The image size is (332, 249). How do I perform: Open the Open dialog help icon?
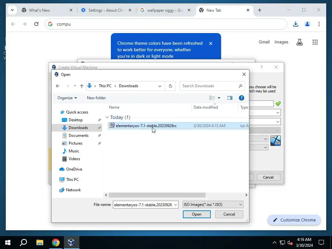click(241, 98)
